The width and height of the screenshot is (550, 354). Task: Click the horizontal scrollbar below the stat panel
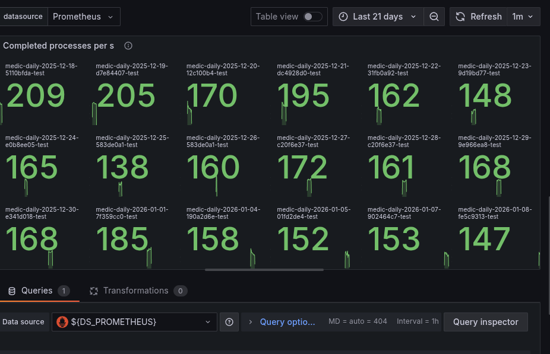264,270
